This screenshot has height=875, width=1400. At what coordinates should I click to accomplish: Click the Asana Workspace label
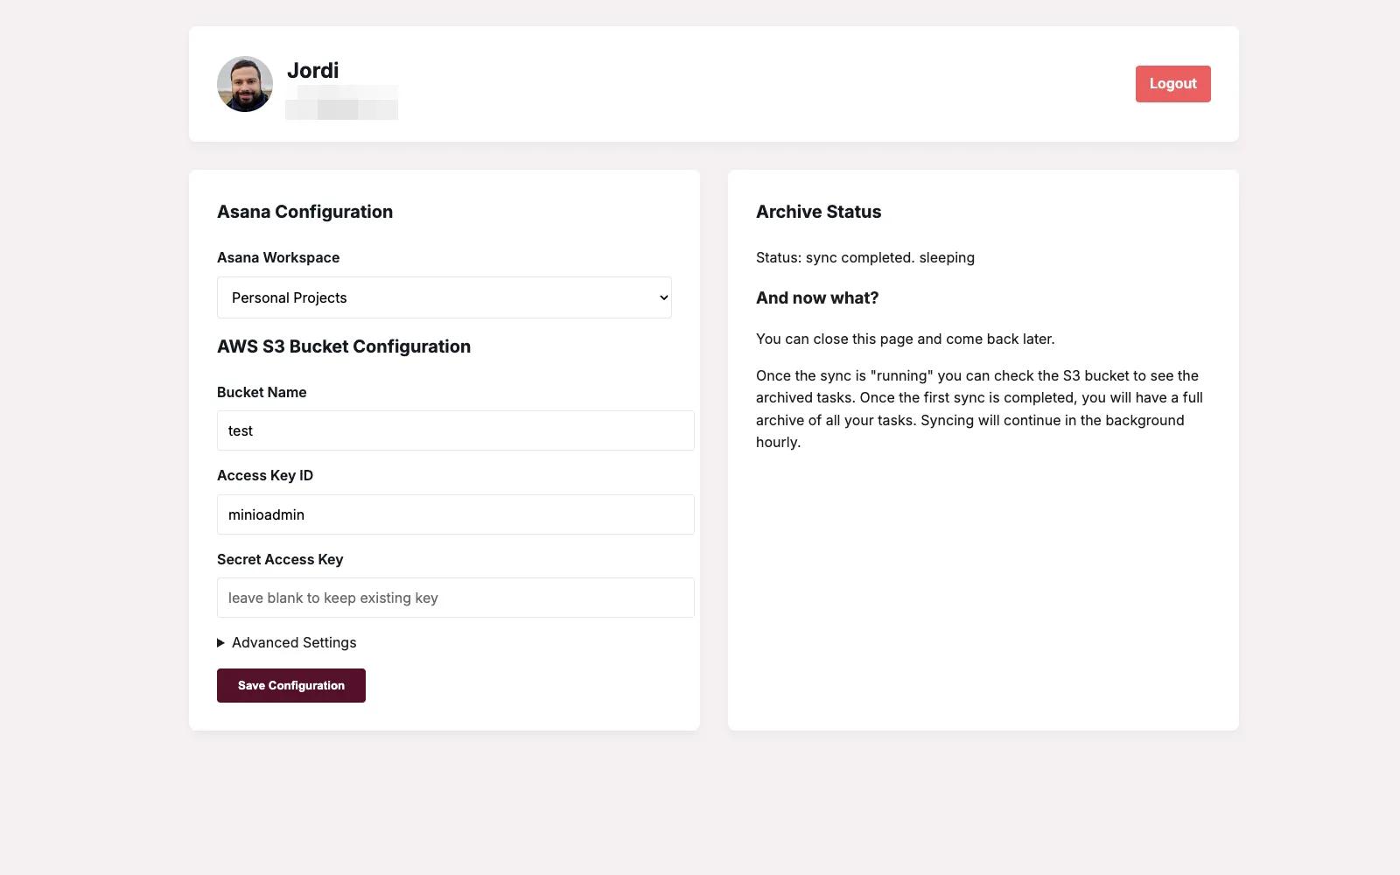[x=278, y=257]
